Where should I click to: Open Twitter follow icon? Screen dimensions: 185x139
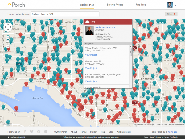pyautogui.click(x=32, y=132)
